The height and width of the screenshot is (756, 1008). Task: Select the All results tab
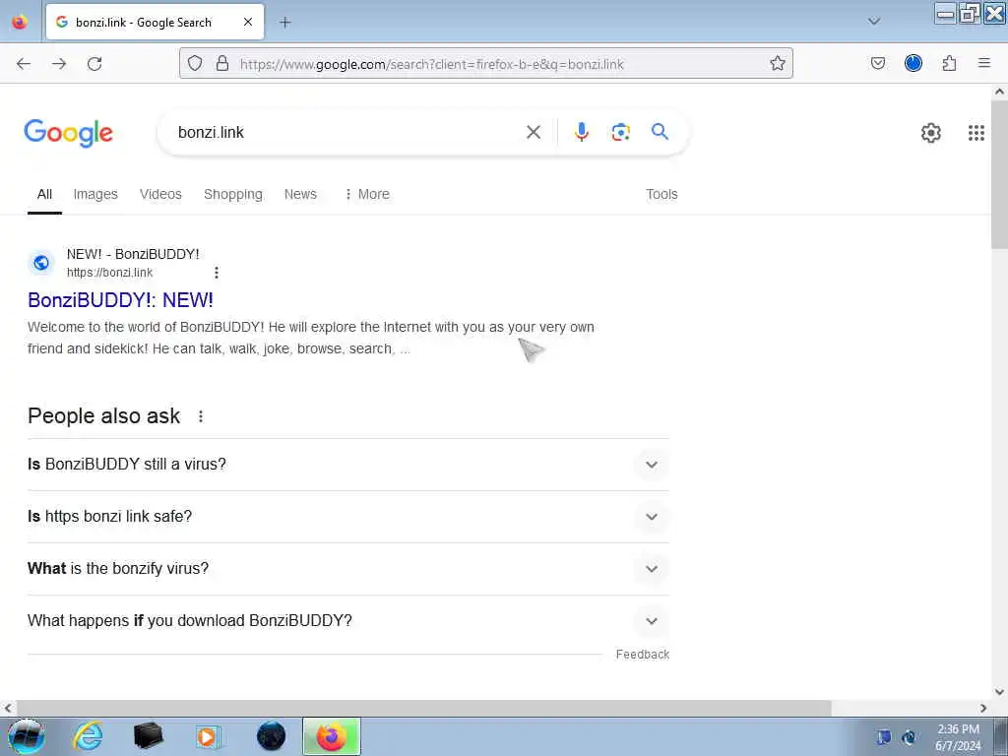[44, 194]
